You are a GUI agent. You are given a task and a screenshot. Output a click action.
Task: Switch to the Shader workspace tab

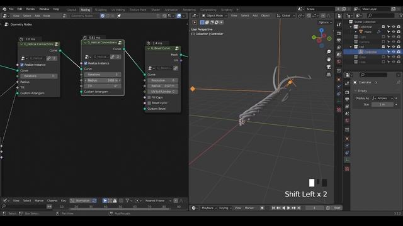coord(156,10)
